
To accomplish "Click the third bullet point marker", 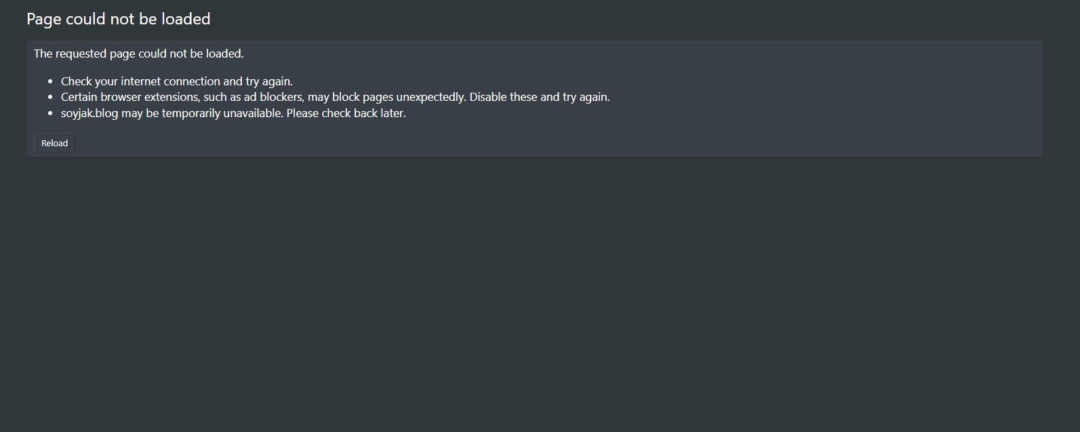I will 50,114.
